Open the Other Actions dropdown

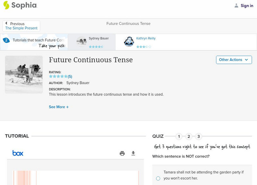click(234, 60)
